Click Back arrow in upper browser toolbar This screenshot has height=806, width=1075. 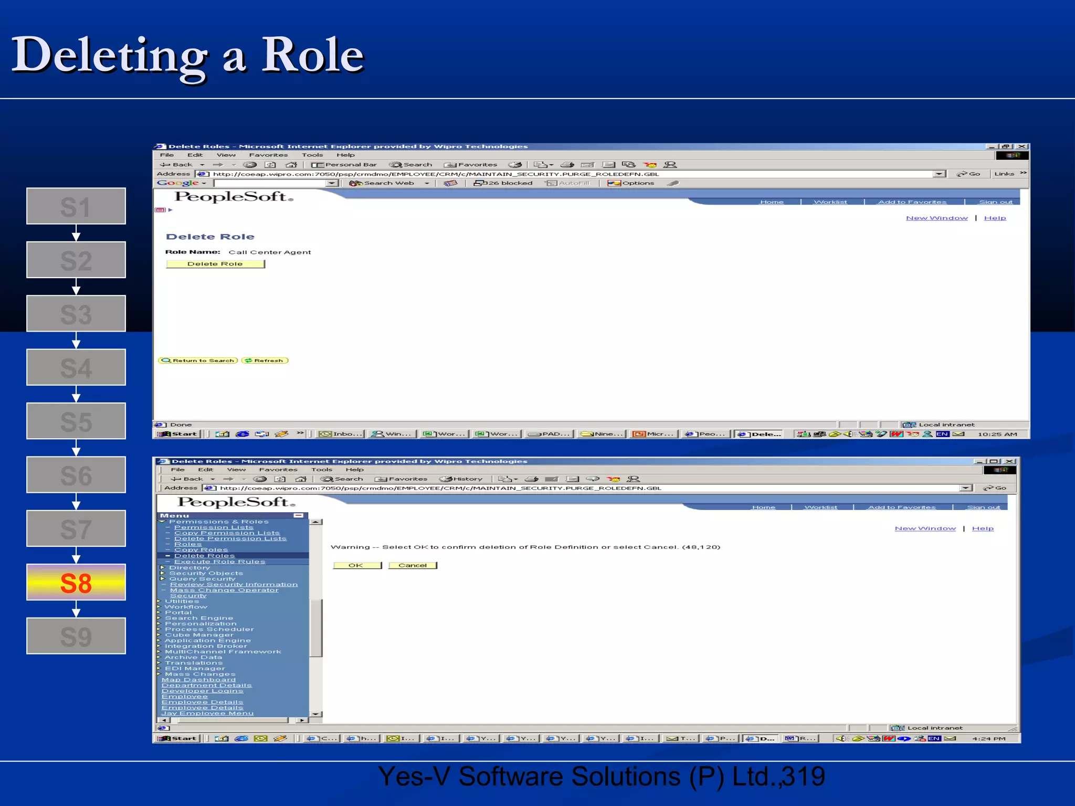pos(177,165)
